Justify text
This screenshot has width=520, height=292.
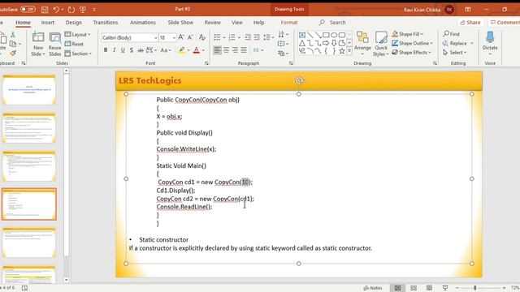point(244,50)
